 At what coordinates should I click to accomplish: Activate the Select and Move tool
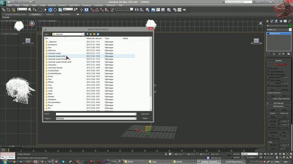[50, 10]
